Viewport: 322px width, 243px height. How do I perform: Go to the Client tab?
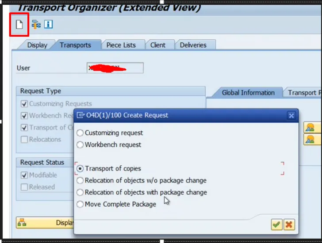[x=158, y=45]
